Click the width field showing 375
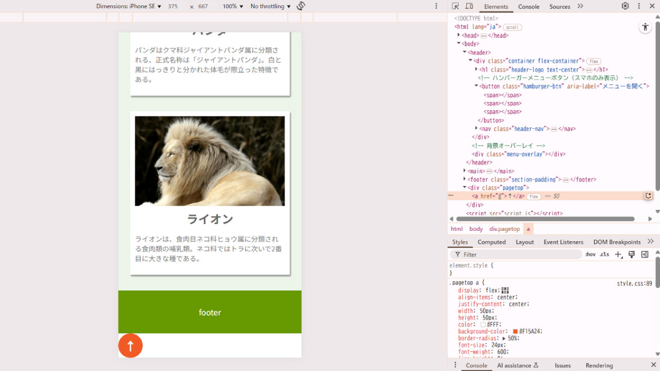This screenshot has height=371, width=660. [173, 6]
